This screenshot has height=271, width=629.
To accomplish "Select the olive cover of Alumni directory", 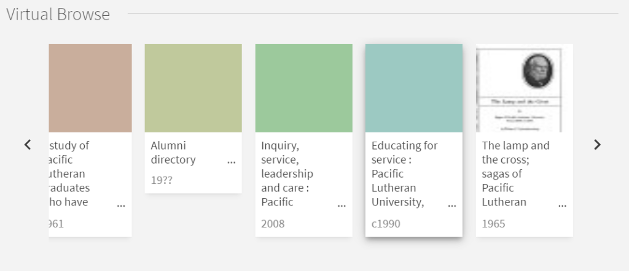I will point(193,88).
